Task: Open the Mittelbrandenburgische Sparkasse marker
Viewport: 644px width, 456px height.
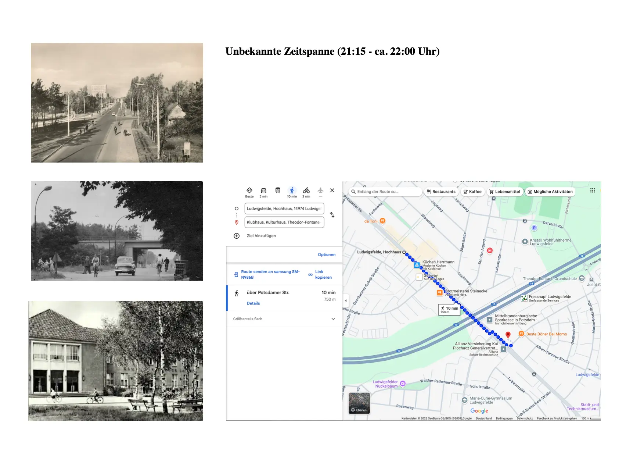Action: pyautogui.click(x=489, y=320)
